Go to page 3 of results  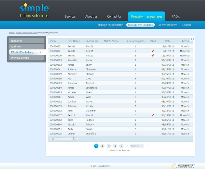[109, 146]
